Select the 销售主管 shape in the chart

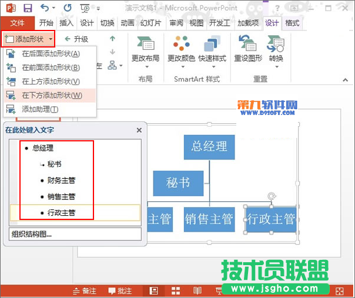pos(209,219)
